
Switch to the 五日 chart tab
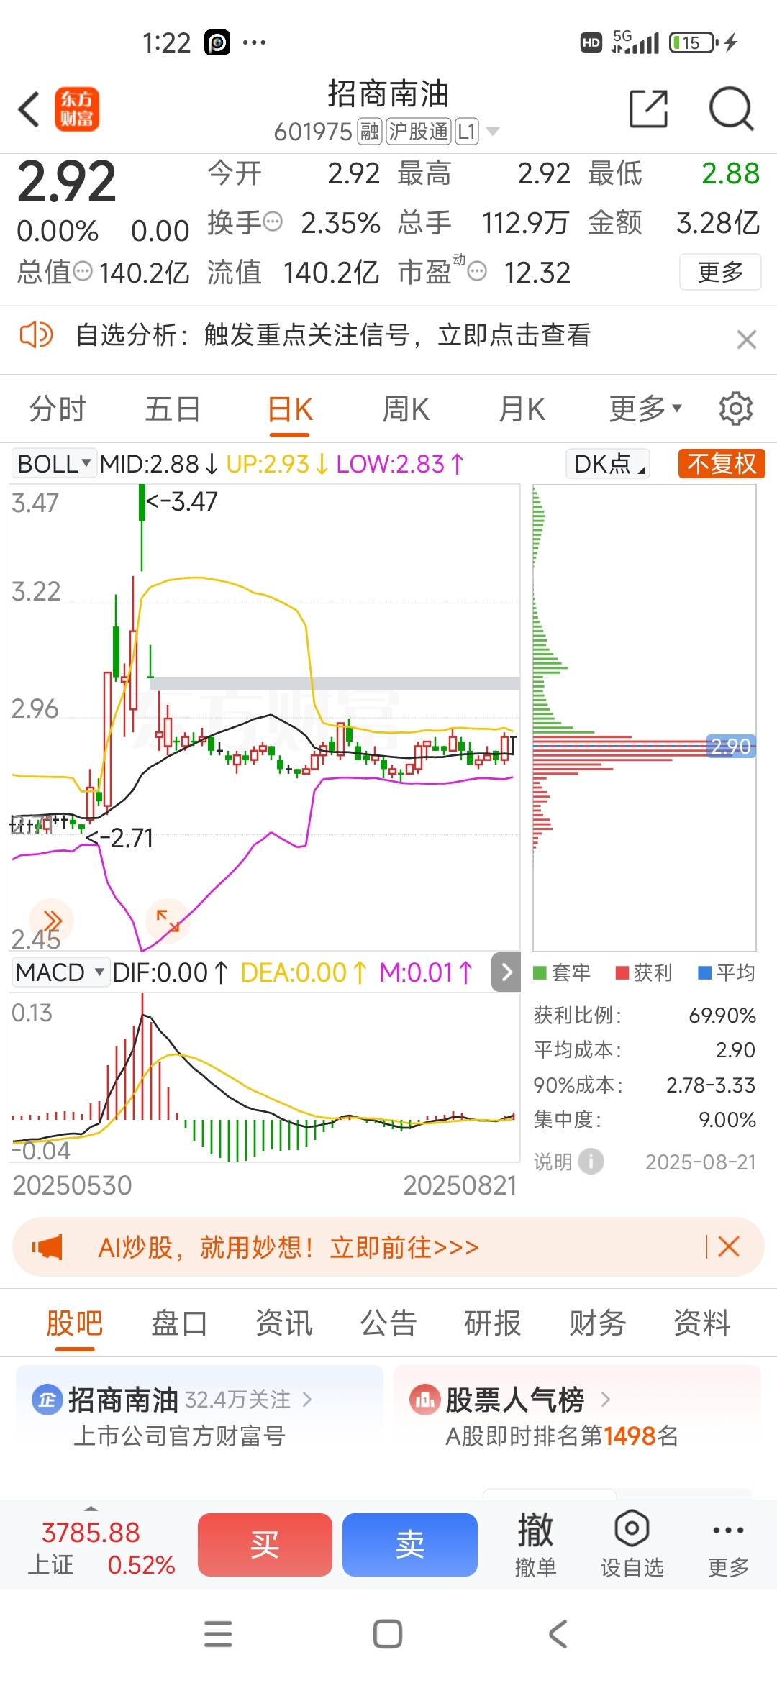[x=173, y=409]
